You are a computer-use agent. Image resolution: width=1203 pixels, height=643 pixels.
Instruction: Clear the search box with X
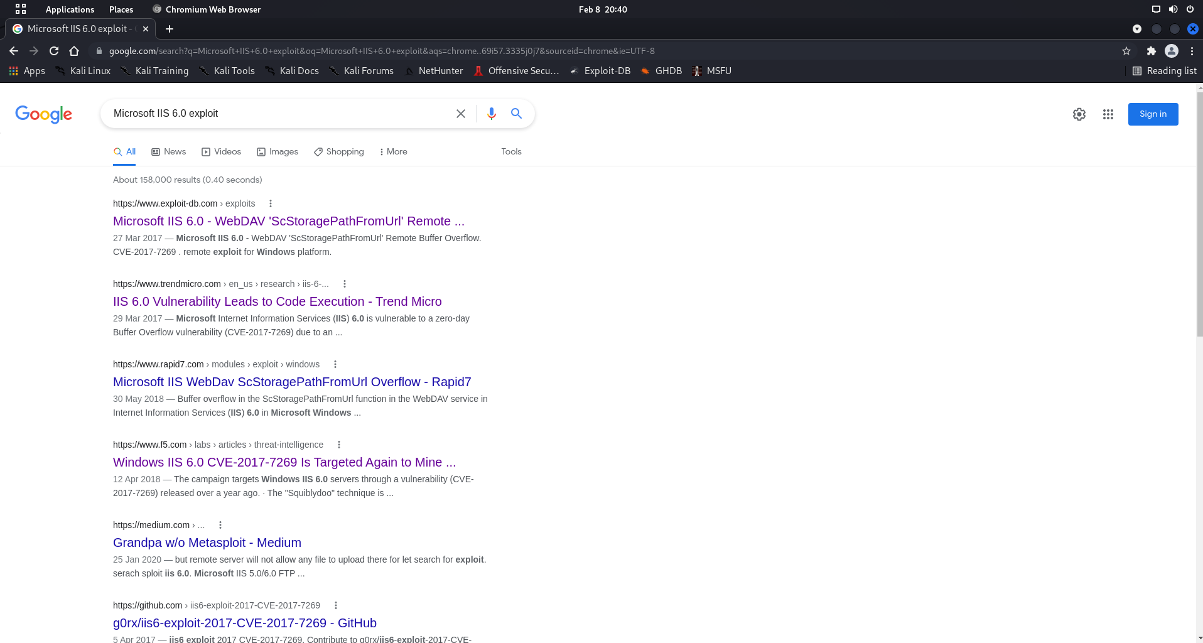point(461,114)
